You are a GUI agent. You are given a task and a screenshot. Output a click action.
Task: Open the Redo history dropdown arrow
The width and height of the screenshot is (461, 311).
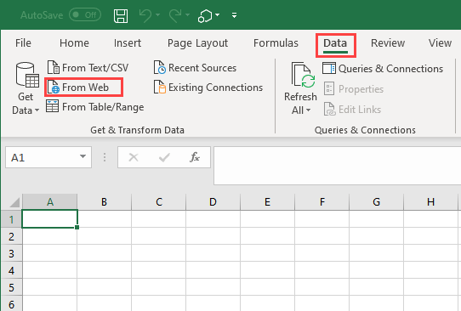(188, 14)
